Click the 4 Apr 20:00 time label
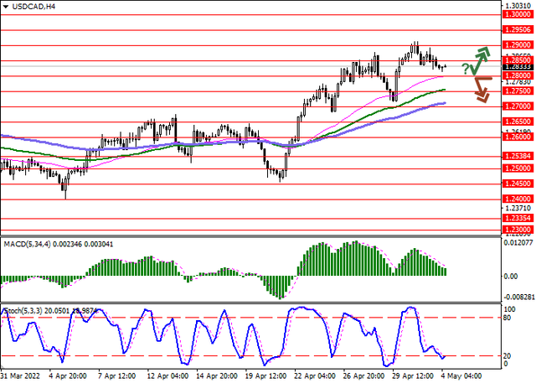 (68, 376)
